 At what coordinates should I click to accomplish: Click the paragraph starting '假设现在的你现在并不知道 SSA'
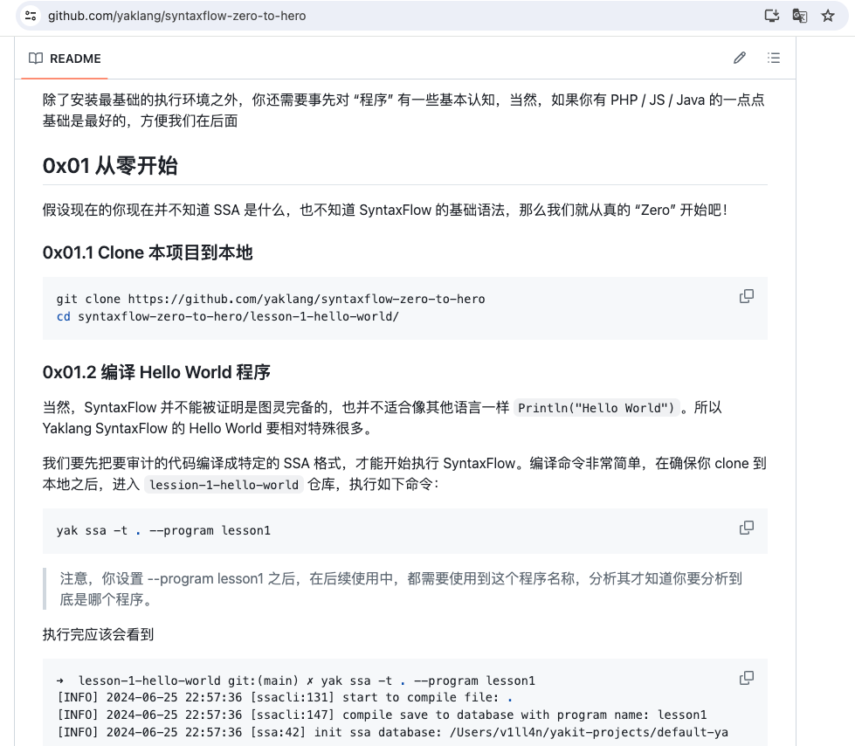click(385, 210)
